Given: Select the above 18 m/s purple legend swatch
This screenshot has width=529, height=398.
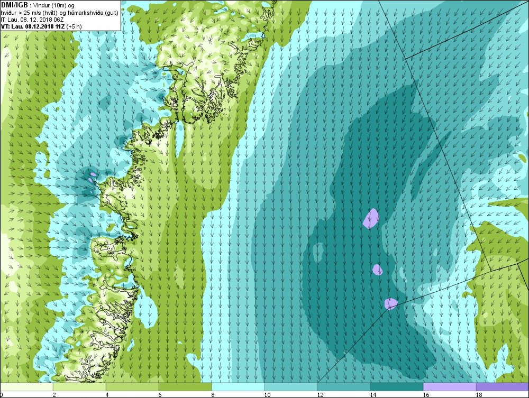Looking at the screenshot, I should click(x=503, y=387).
